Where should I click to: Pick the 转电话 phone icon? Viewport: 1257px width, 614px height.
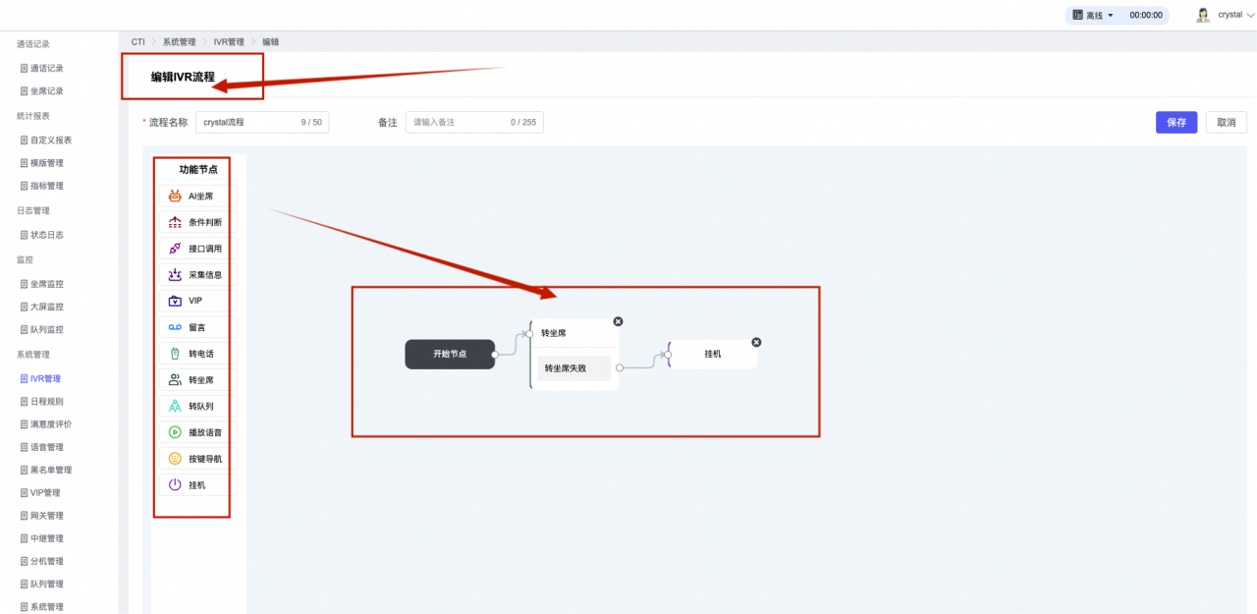[175, 354]
